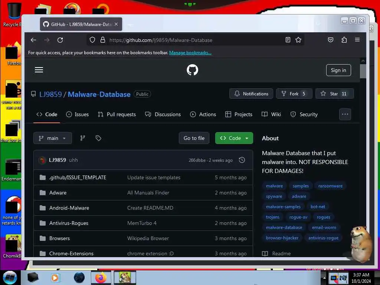Open the extensions puzzle icon
The height and width of the screenshot is (285, 380).
[x=344, y=40]
